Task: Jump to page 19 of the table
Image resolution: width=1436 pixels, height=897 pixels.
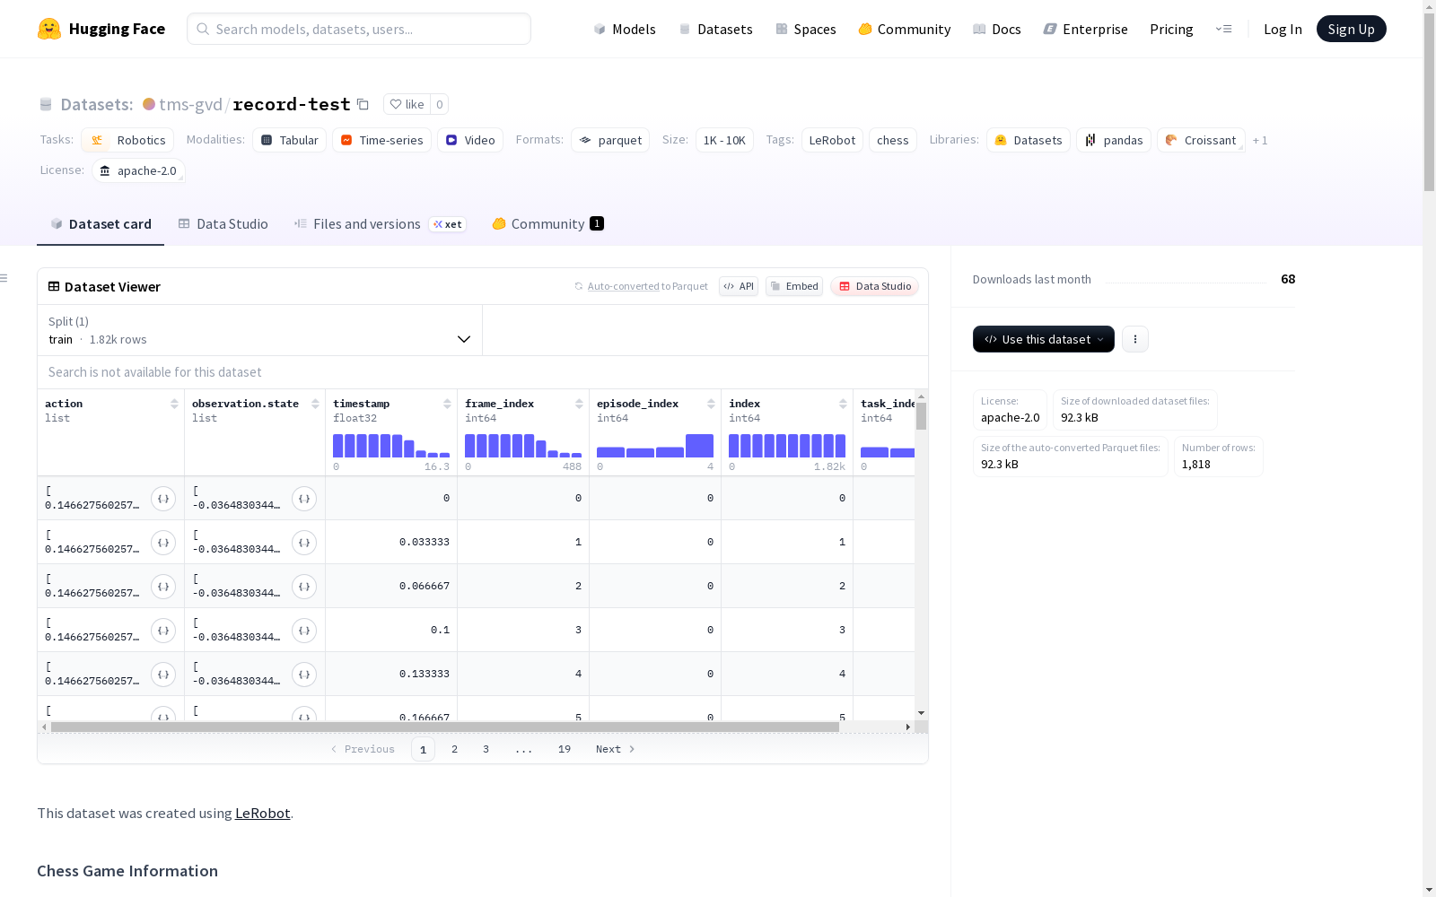Action: [564, 749]
